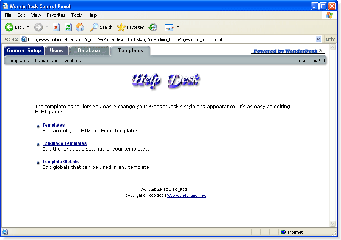Click the Home icon in toolbar
Screen dimensions: 341x240
80,27
